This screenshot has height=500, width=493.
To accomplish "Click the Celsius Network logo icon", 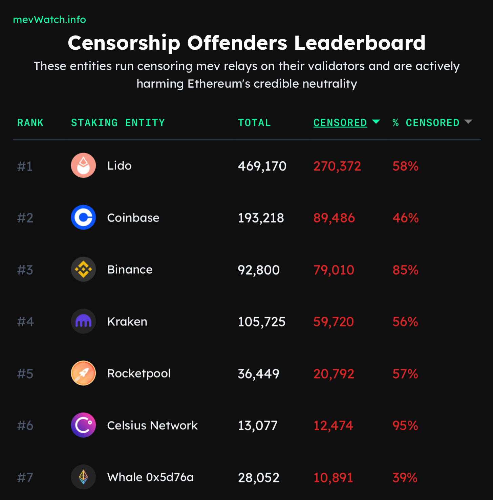I will click(83, 425).
